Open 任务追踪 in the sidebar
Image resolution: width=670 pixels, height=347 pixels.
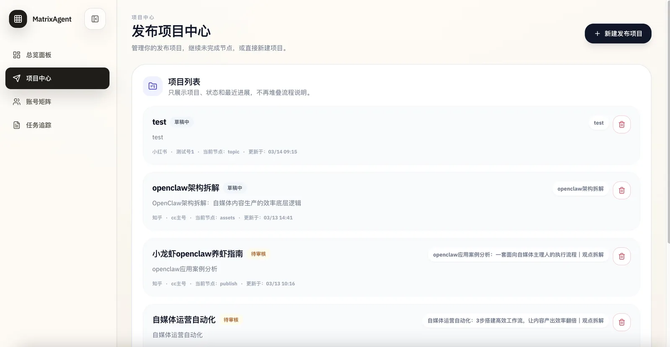click(57, 125)
